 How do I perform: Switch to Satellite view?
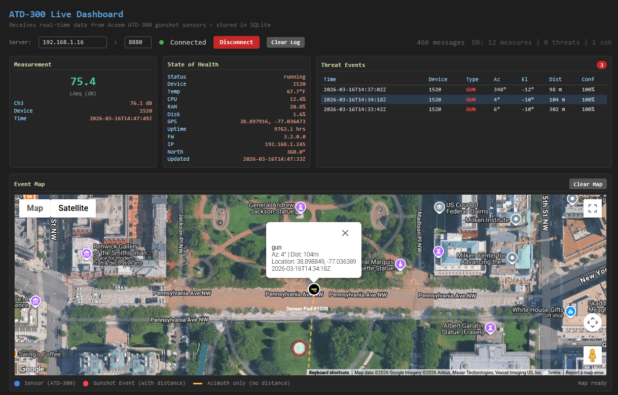click(72, 208)
